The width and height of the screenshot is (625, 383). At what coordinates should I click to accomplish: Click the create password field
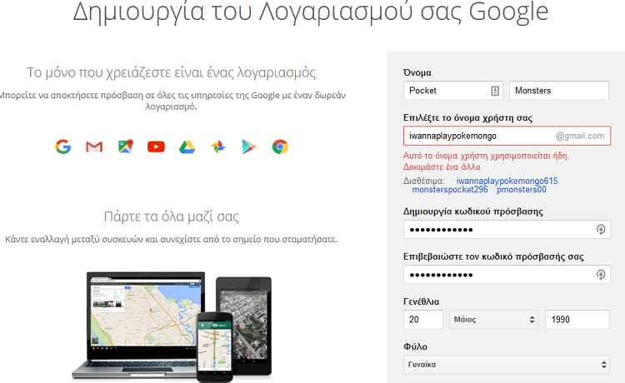pos(507,230)
